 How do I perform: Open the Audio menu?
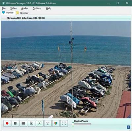tap(24, 8)
